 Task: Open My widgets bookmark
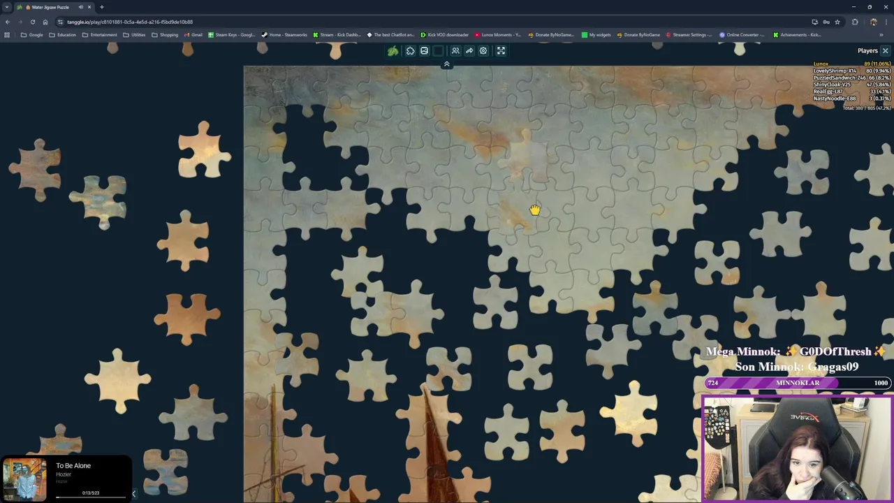(596, 35)
